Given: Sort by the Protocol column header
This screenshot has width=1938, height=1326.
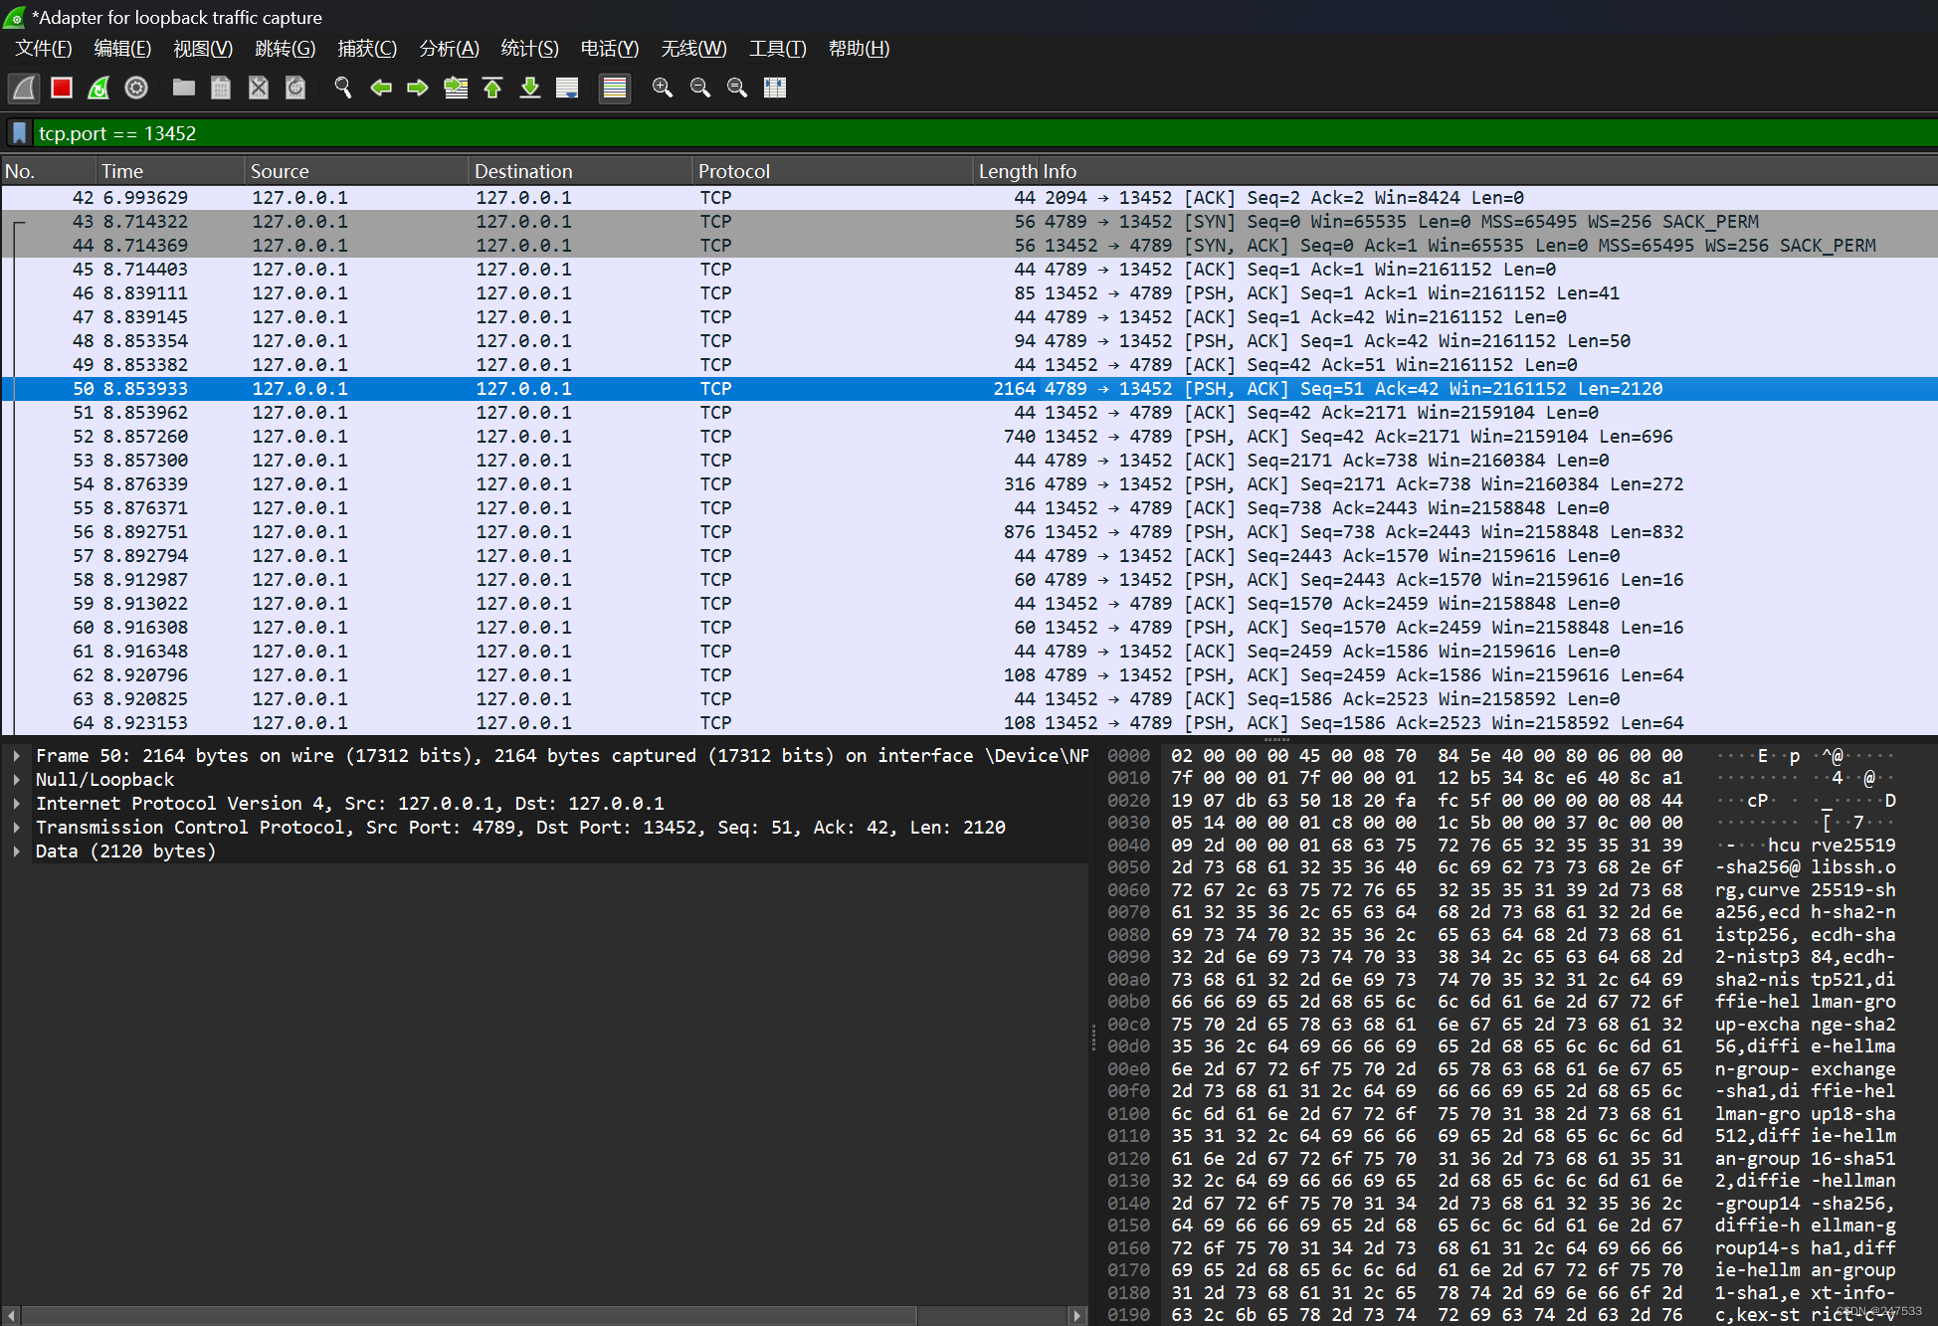Looking at the screenshot, I should [734, 171].
